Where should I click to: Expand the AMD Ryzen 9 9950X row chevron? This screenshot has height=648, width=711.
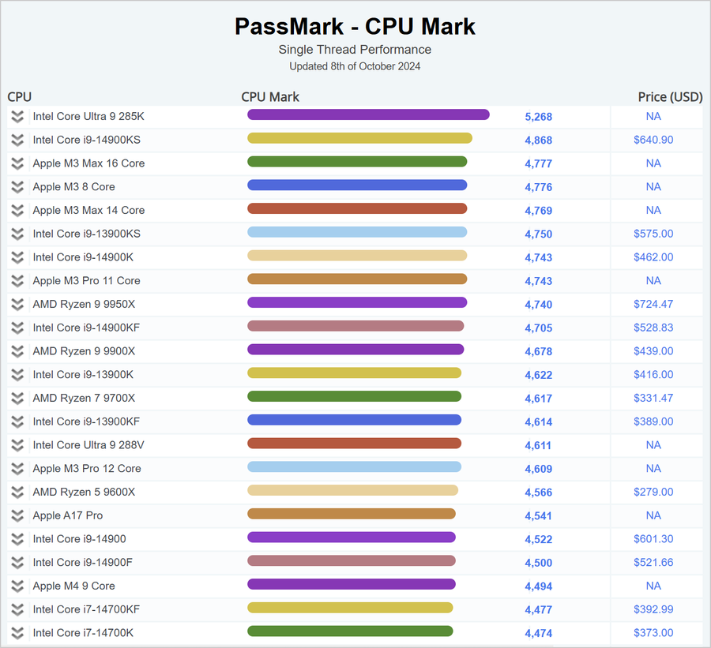coord(17,305)
